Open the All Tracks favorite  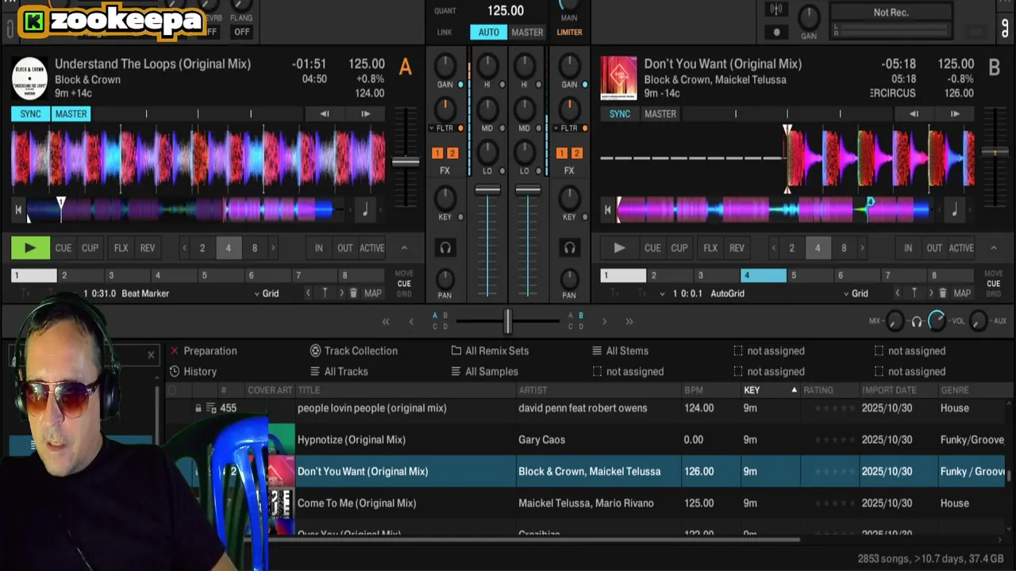[338, 371]
